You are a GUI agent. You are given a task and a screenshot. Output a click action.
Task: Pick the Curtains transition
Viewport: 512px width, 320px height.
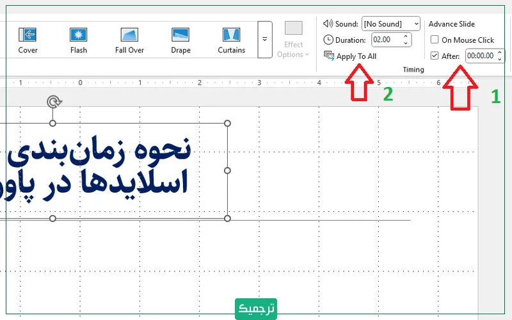(x=232, y=40)
